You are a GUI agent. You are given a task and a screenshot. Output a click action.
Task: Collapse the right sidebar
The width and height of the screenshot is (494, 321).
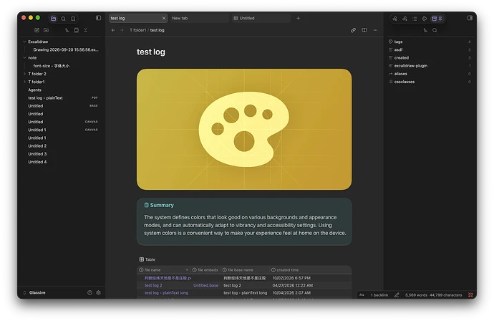(x=470, y=18)
